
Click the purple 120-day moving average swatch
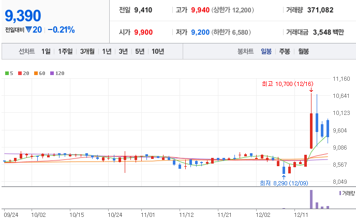click(52, 73)
